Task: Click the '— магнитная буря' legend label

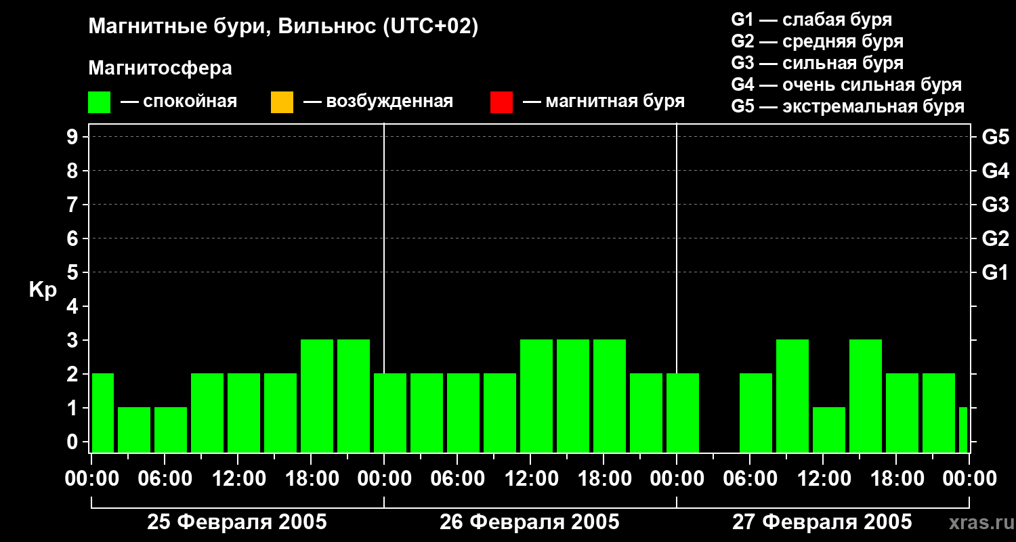Action: (604, 102)
